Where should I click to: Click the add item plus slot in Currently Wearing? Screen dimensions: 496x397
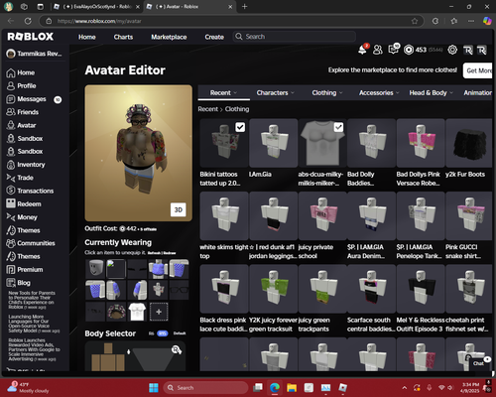click(159, 312)
